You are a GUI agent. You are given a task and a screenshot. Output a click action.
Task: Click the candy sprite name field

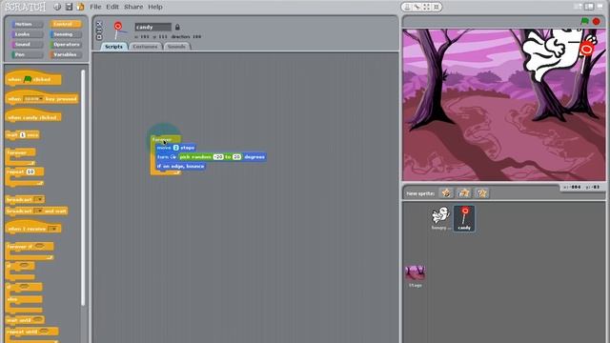click(152, 27)
